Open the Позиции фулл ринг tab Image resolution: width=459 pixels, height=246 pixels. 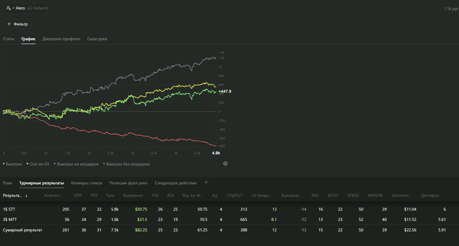coord(129,183)
